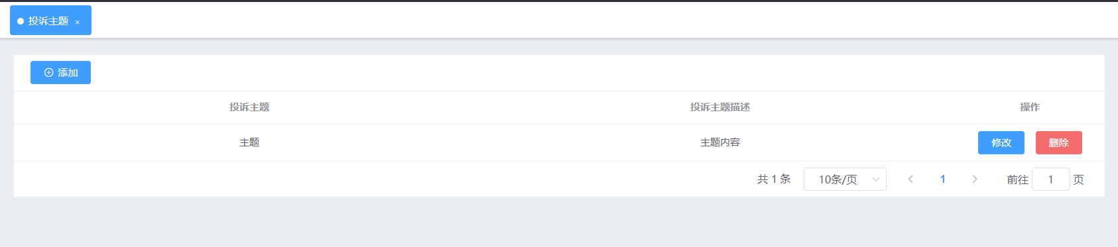This screenshot has width=1118, height=247.
Task: Select the 主题 cell in table row
Action: click(249, 142)
